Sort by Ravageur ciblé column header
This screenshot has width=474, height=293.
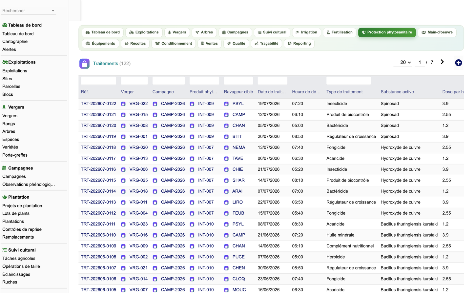click(238, 92)
